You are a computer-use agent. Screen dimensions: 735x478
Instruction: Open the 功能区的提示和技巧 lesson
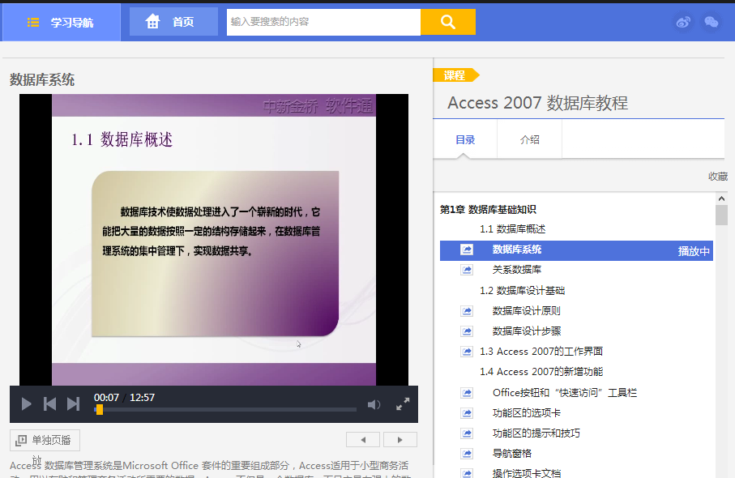tap(536, 433)
